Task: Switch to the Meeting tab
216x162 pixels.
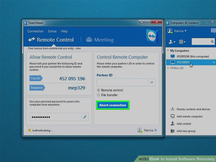Action: coord(100,40)
